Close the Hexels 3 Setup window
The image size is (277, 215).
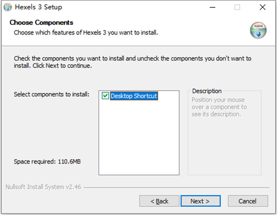[x=263, y=7]
